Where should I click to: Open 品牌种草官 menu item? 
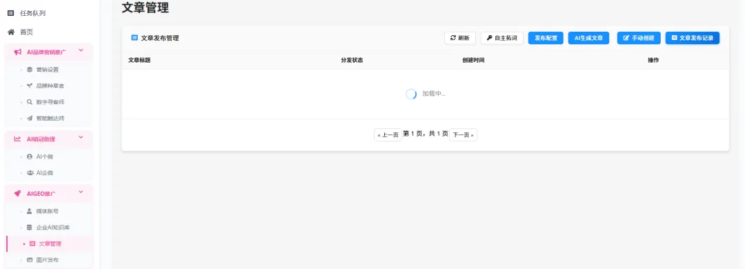coord(50,86)
